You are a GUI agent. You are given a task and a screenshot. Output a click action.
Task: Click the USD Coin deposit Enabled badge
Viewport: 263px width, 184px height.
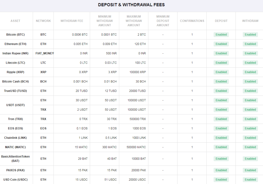click(x=221, y=179)
